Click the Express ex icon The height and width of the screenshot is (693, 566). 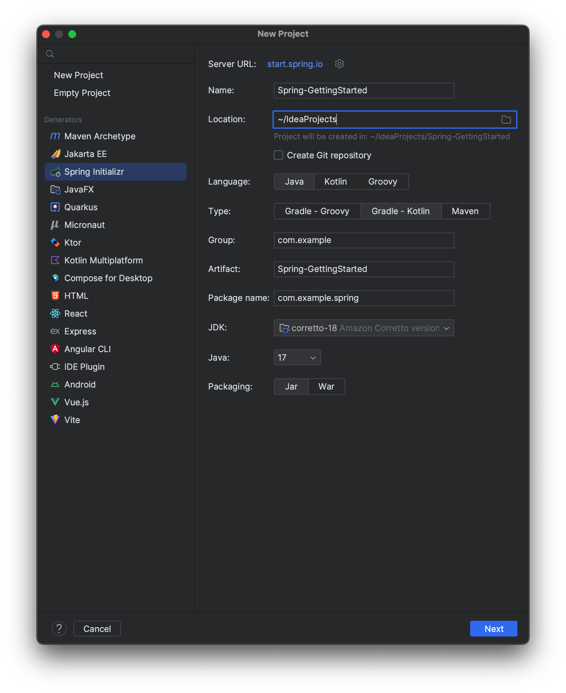click(x=55, y=331)
